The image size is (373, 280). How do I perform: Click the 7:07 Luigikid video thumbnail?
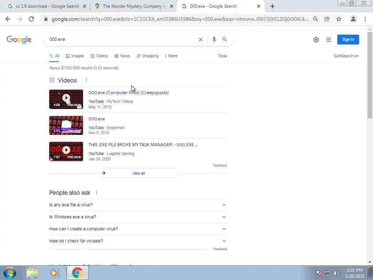[66, 151]
